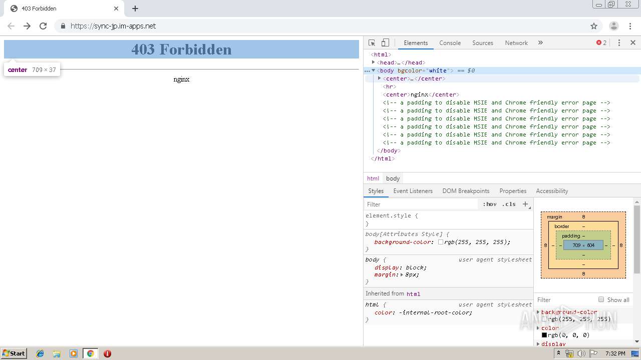Select the center nginx element line
Screen dimensions: 641x360
point(421,94)
